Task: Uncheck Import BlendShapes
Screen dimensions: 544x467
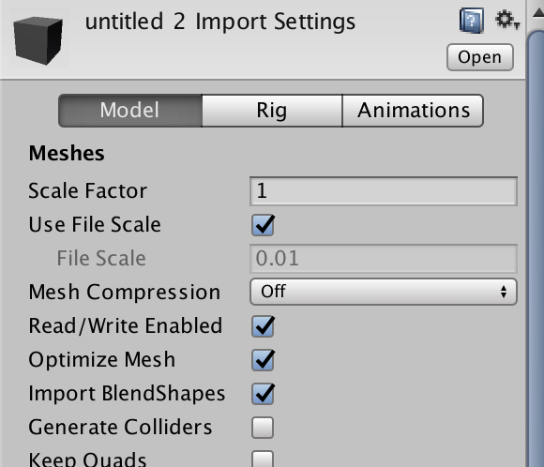Action: click(263, 394)
